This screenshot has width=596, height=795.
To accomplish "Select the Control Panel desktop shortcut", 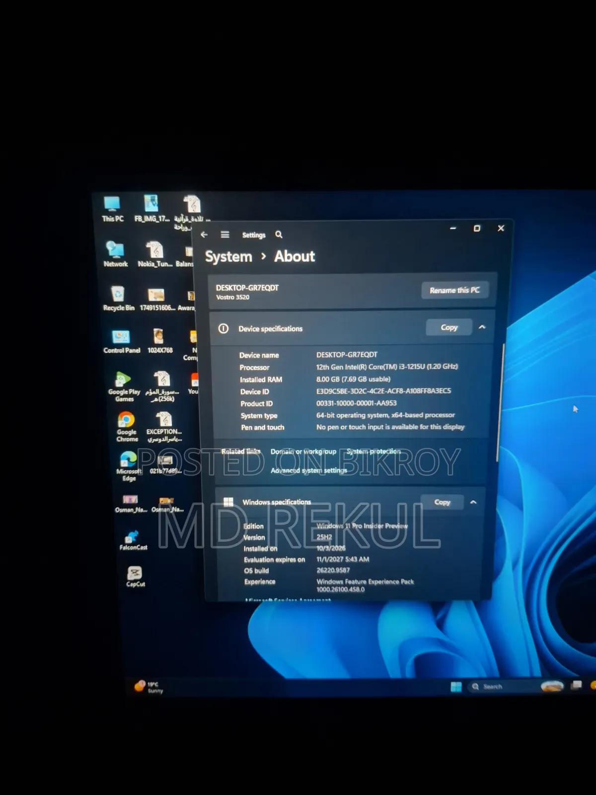I will coord(122,342).
